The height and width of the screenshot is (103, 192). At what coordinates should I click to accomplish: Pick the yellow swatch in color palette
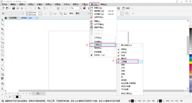(191, 63)
